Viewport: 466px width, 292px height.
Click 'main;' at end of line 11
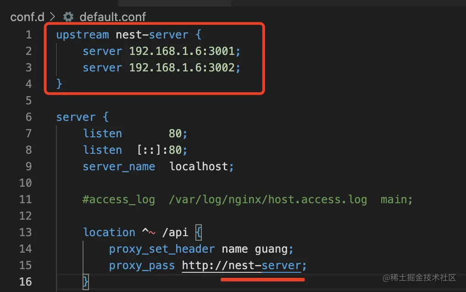(397, 200)
